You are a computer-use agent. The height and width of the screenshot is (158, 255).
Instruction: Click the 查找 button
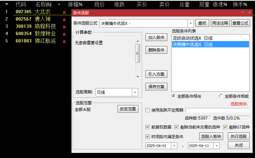coord(202,23)
